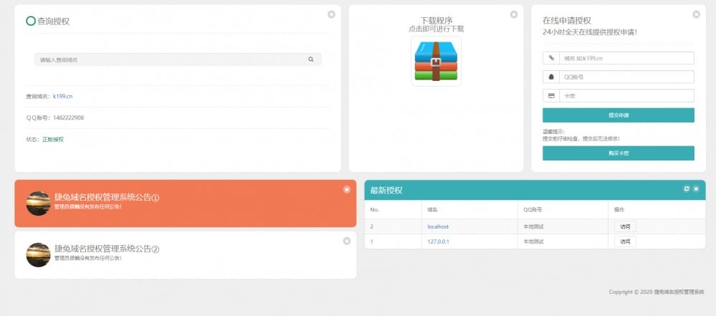
Task: Focus the 请输入查询域名 search field
Action: click(172, 59)
